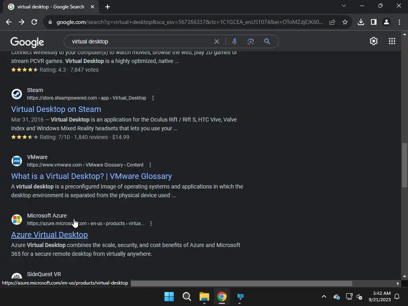Click SideQuest VR site name

click(x=44, y=274)
